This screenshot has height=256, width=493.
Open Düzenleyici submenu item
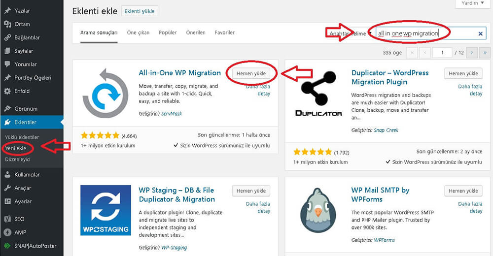[18, 159]
